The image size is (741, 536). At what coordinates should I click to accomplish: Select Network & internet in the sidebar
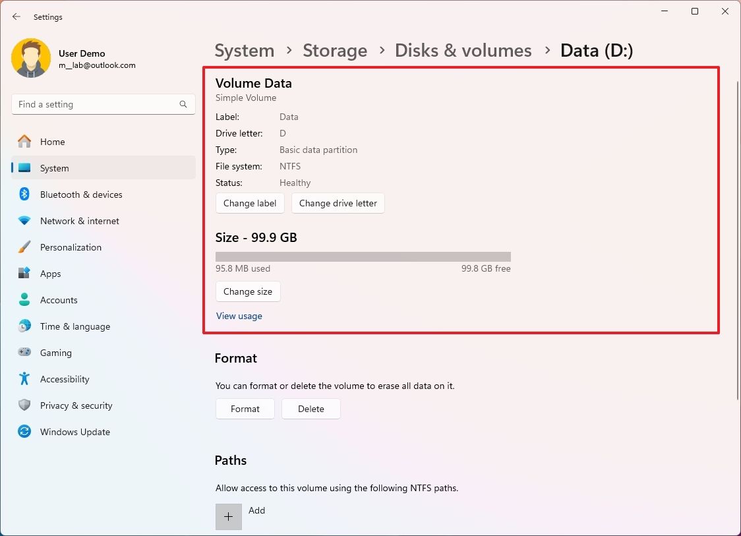click(x=79, y=221)
